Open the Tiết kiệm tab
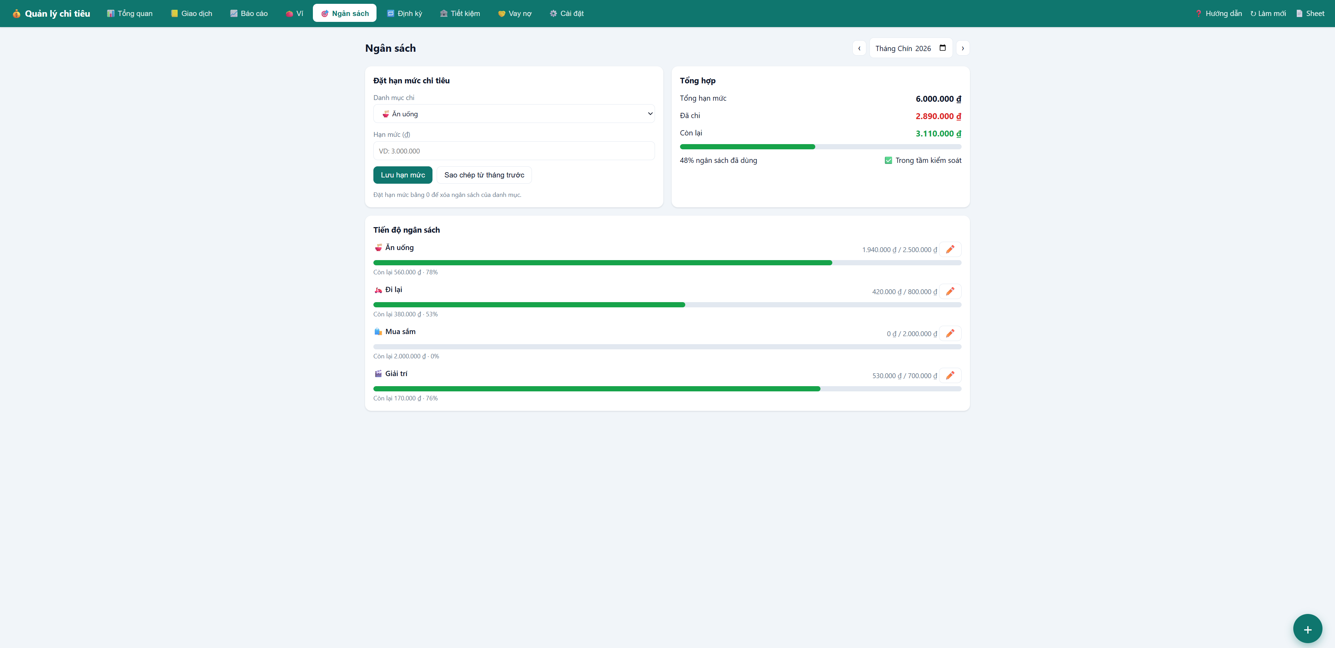The height and width of the screenshot is (648, 1335). 460,14
